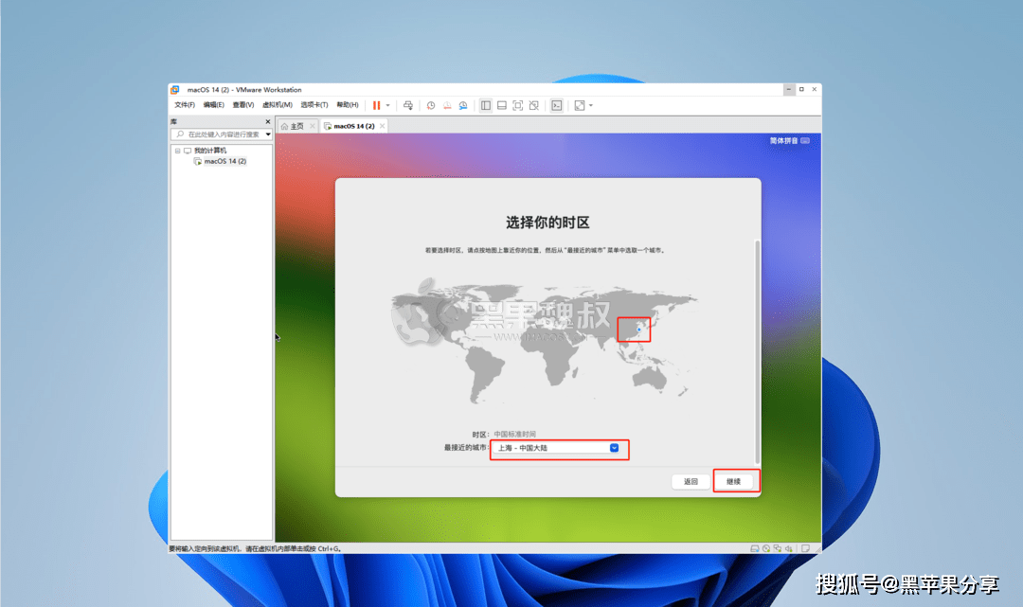Close the 主页 tab
This screenshot has width=1023, height=607.
(313, 126)
